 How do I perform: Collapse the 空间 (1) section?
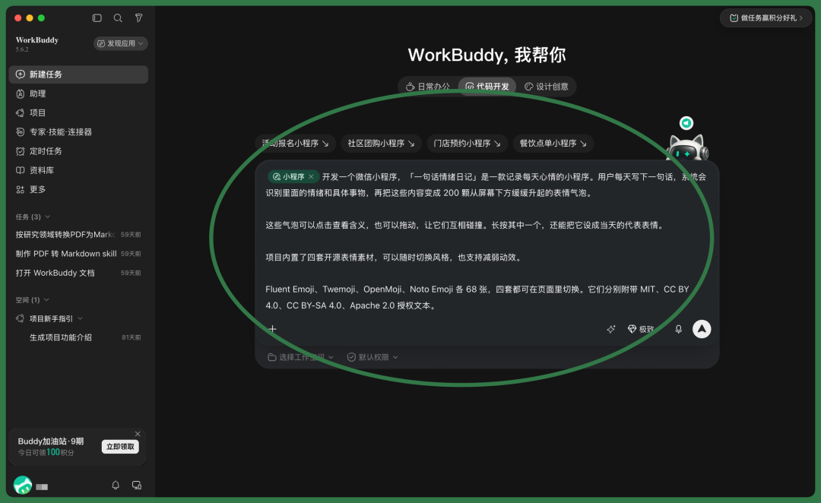tap(32, 300)
